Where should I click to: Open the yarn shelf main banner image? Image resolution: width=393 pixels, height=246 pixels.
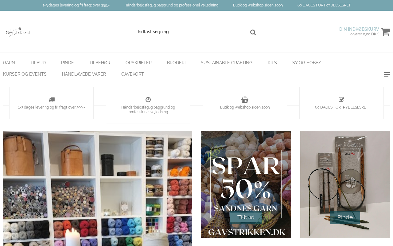click(97, 188)
